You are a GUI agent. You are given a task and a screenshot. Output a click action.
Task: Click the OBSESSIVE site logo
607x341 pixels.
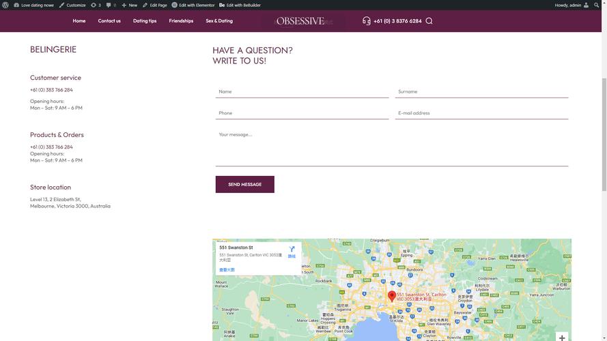tap(300, 21)
